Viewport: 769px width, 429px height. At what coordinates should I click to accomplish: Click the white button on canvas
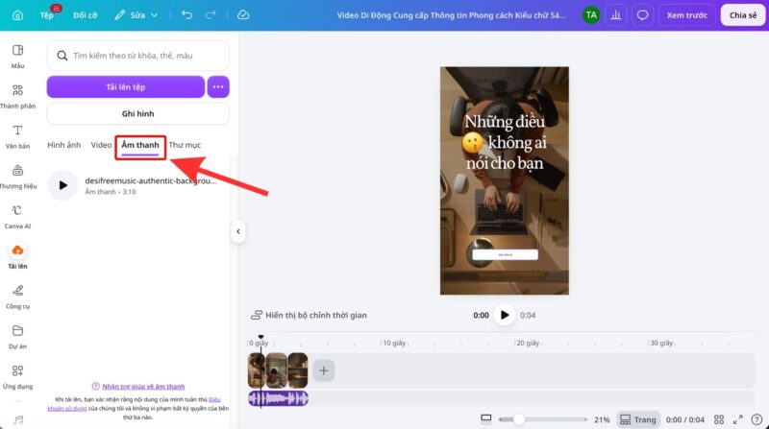point(505,254)
